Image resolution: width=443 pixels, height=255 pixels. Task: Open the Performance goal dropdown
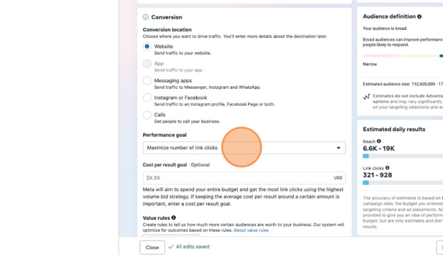244,148
